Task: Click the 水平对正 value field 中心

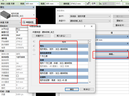Action: pos(22,29)
